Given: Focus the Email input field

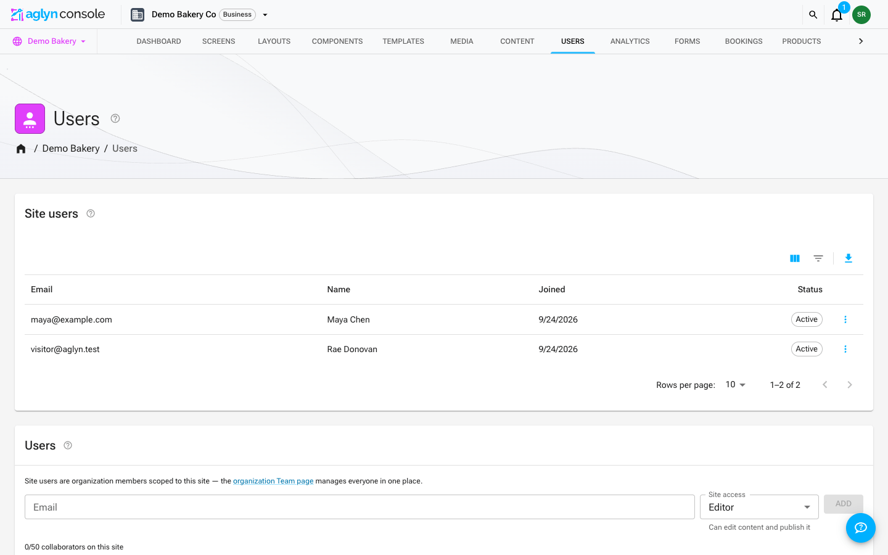Looking at the screenshot, I should tap(360, 507).
